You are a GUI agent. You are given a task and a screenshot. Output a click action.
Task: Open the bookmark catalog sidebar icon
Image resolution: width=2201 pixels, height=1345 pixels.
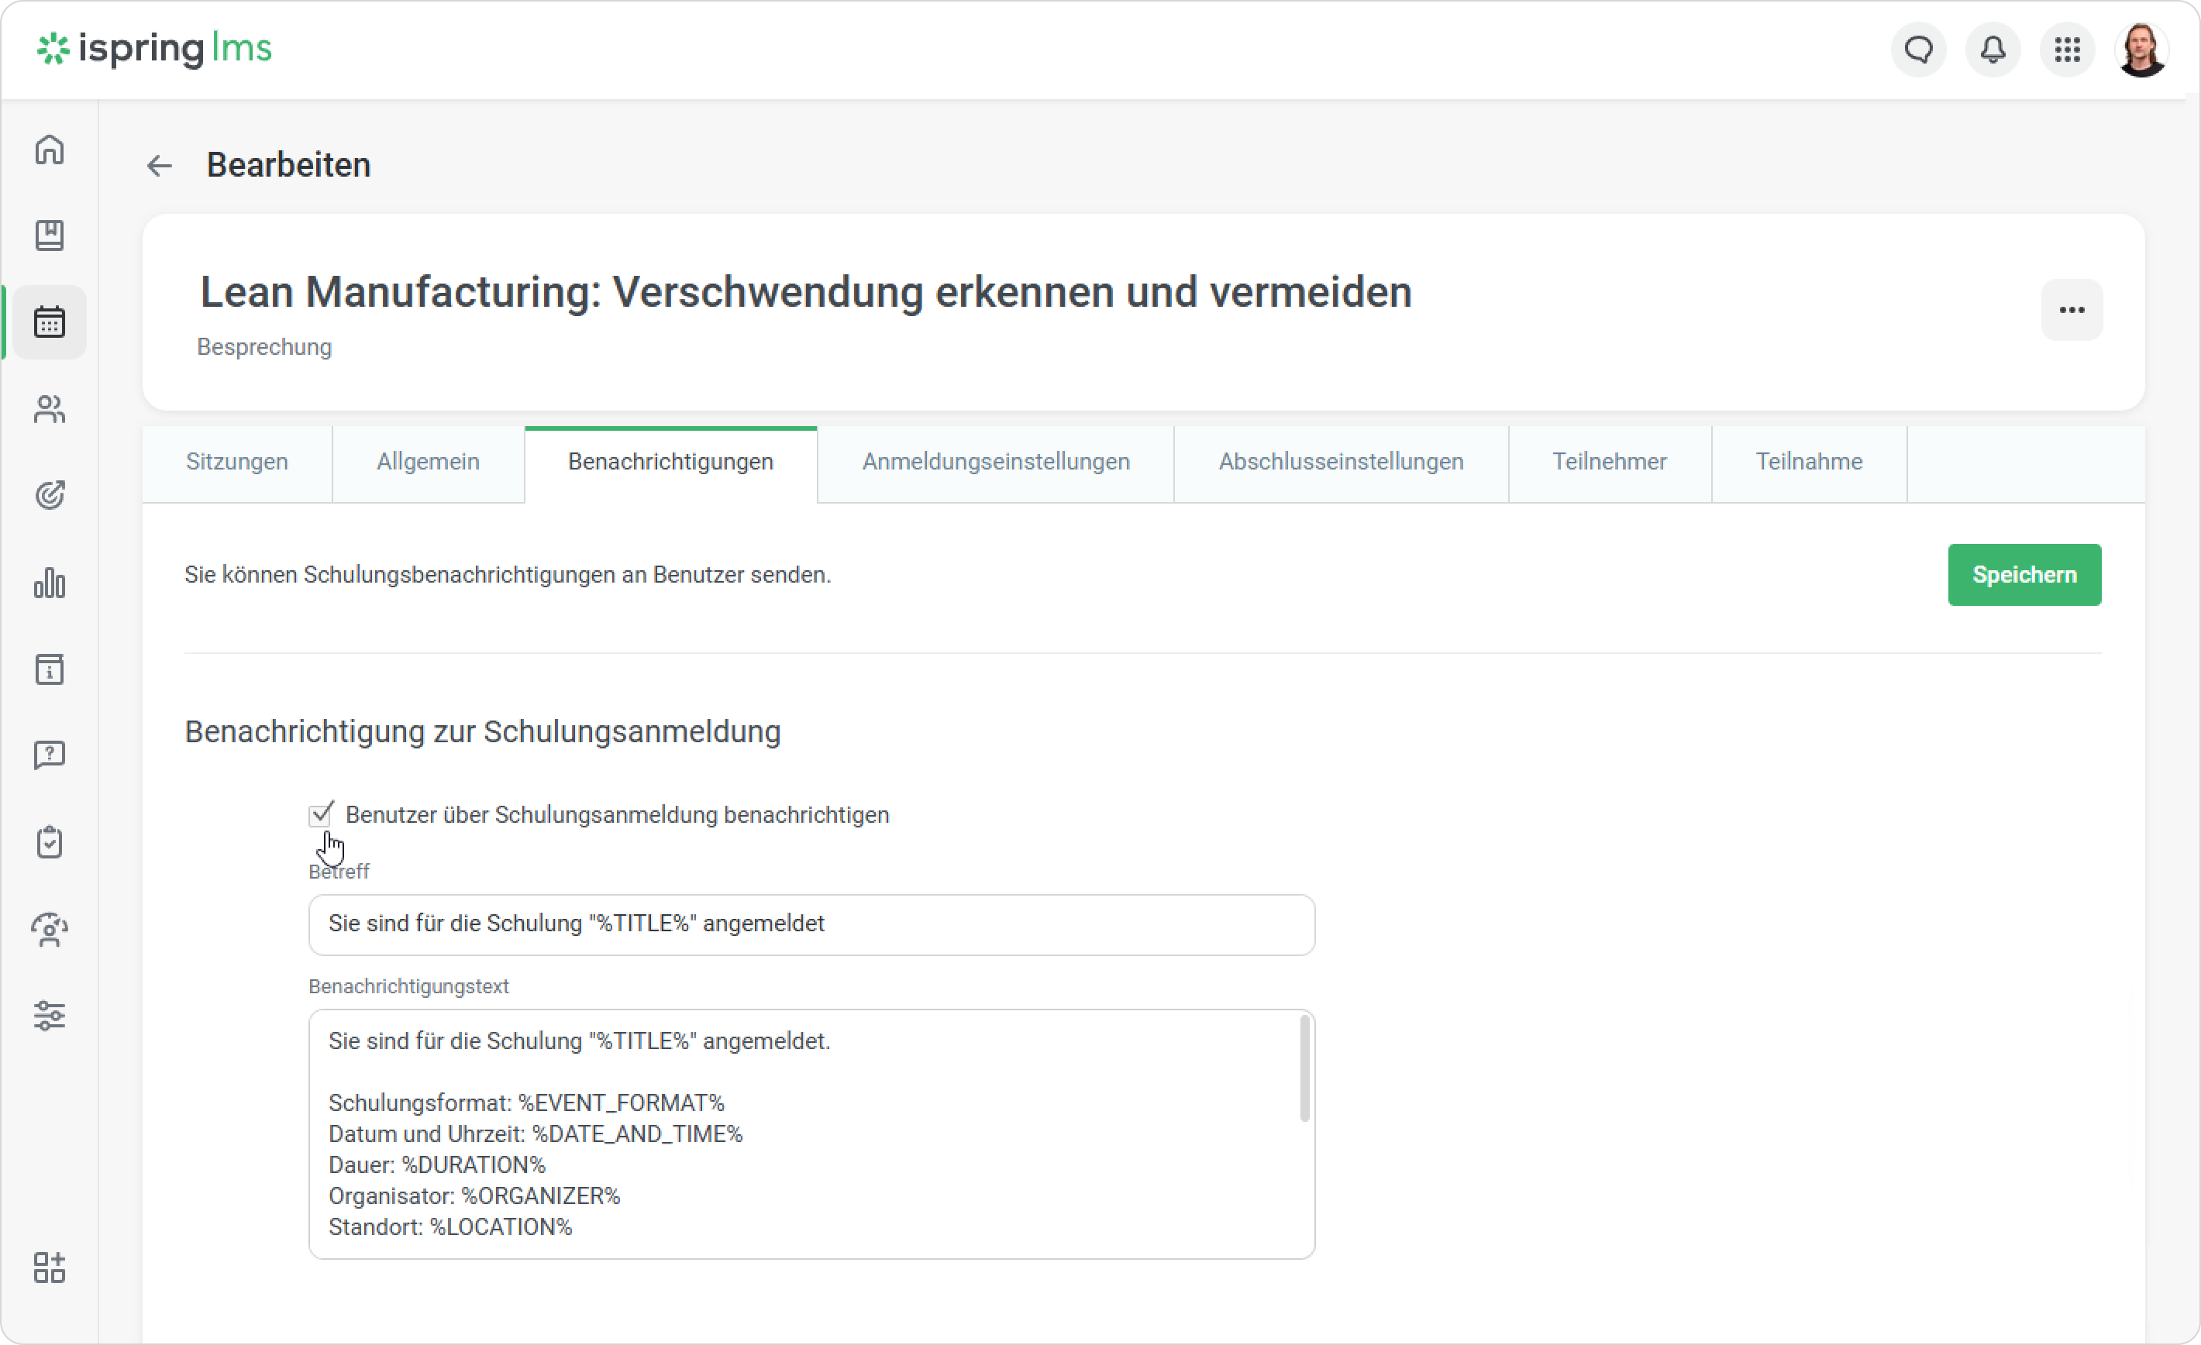tap(50, 236)
